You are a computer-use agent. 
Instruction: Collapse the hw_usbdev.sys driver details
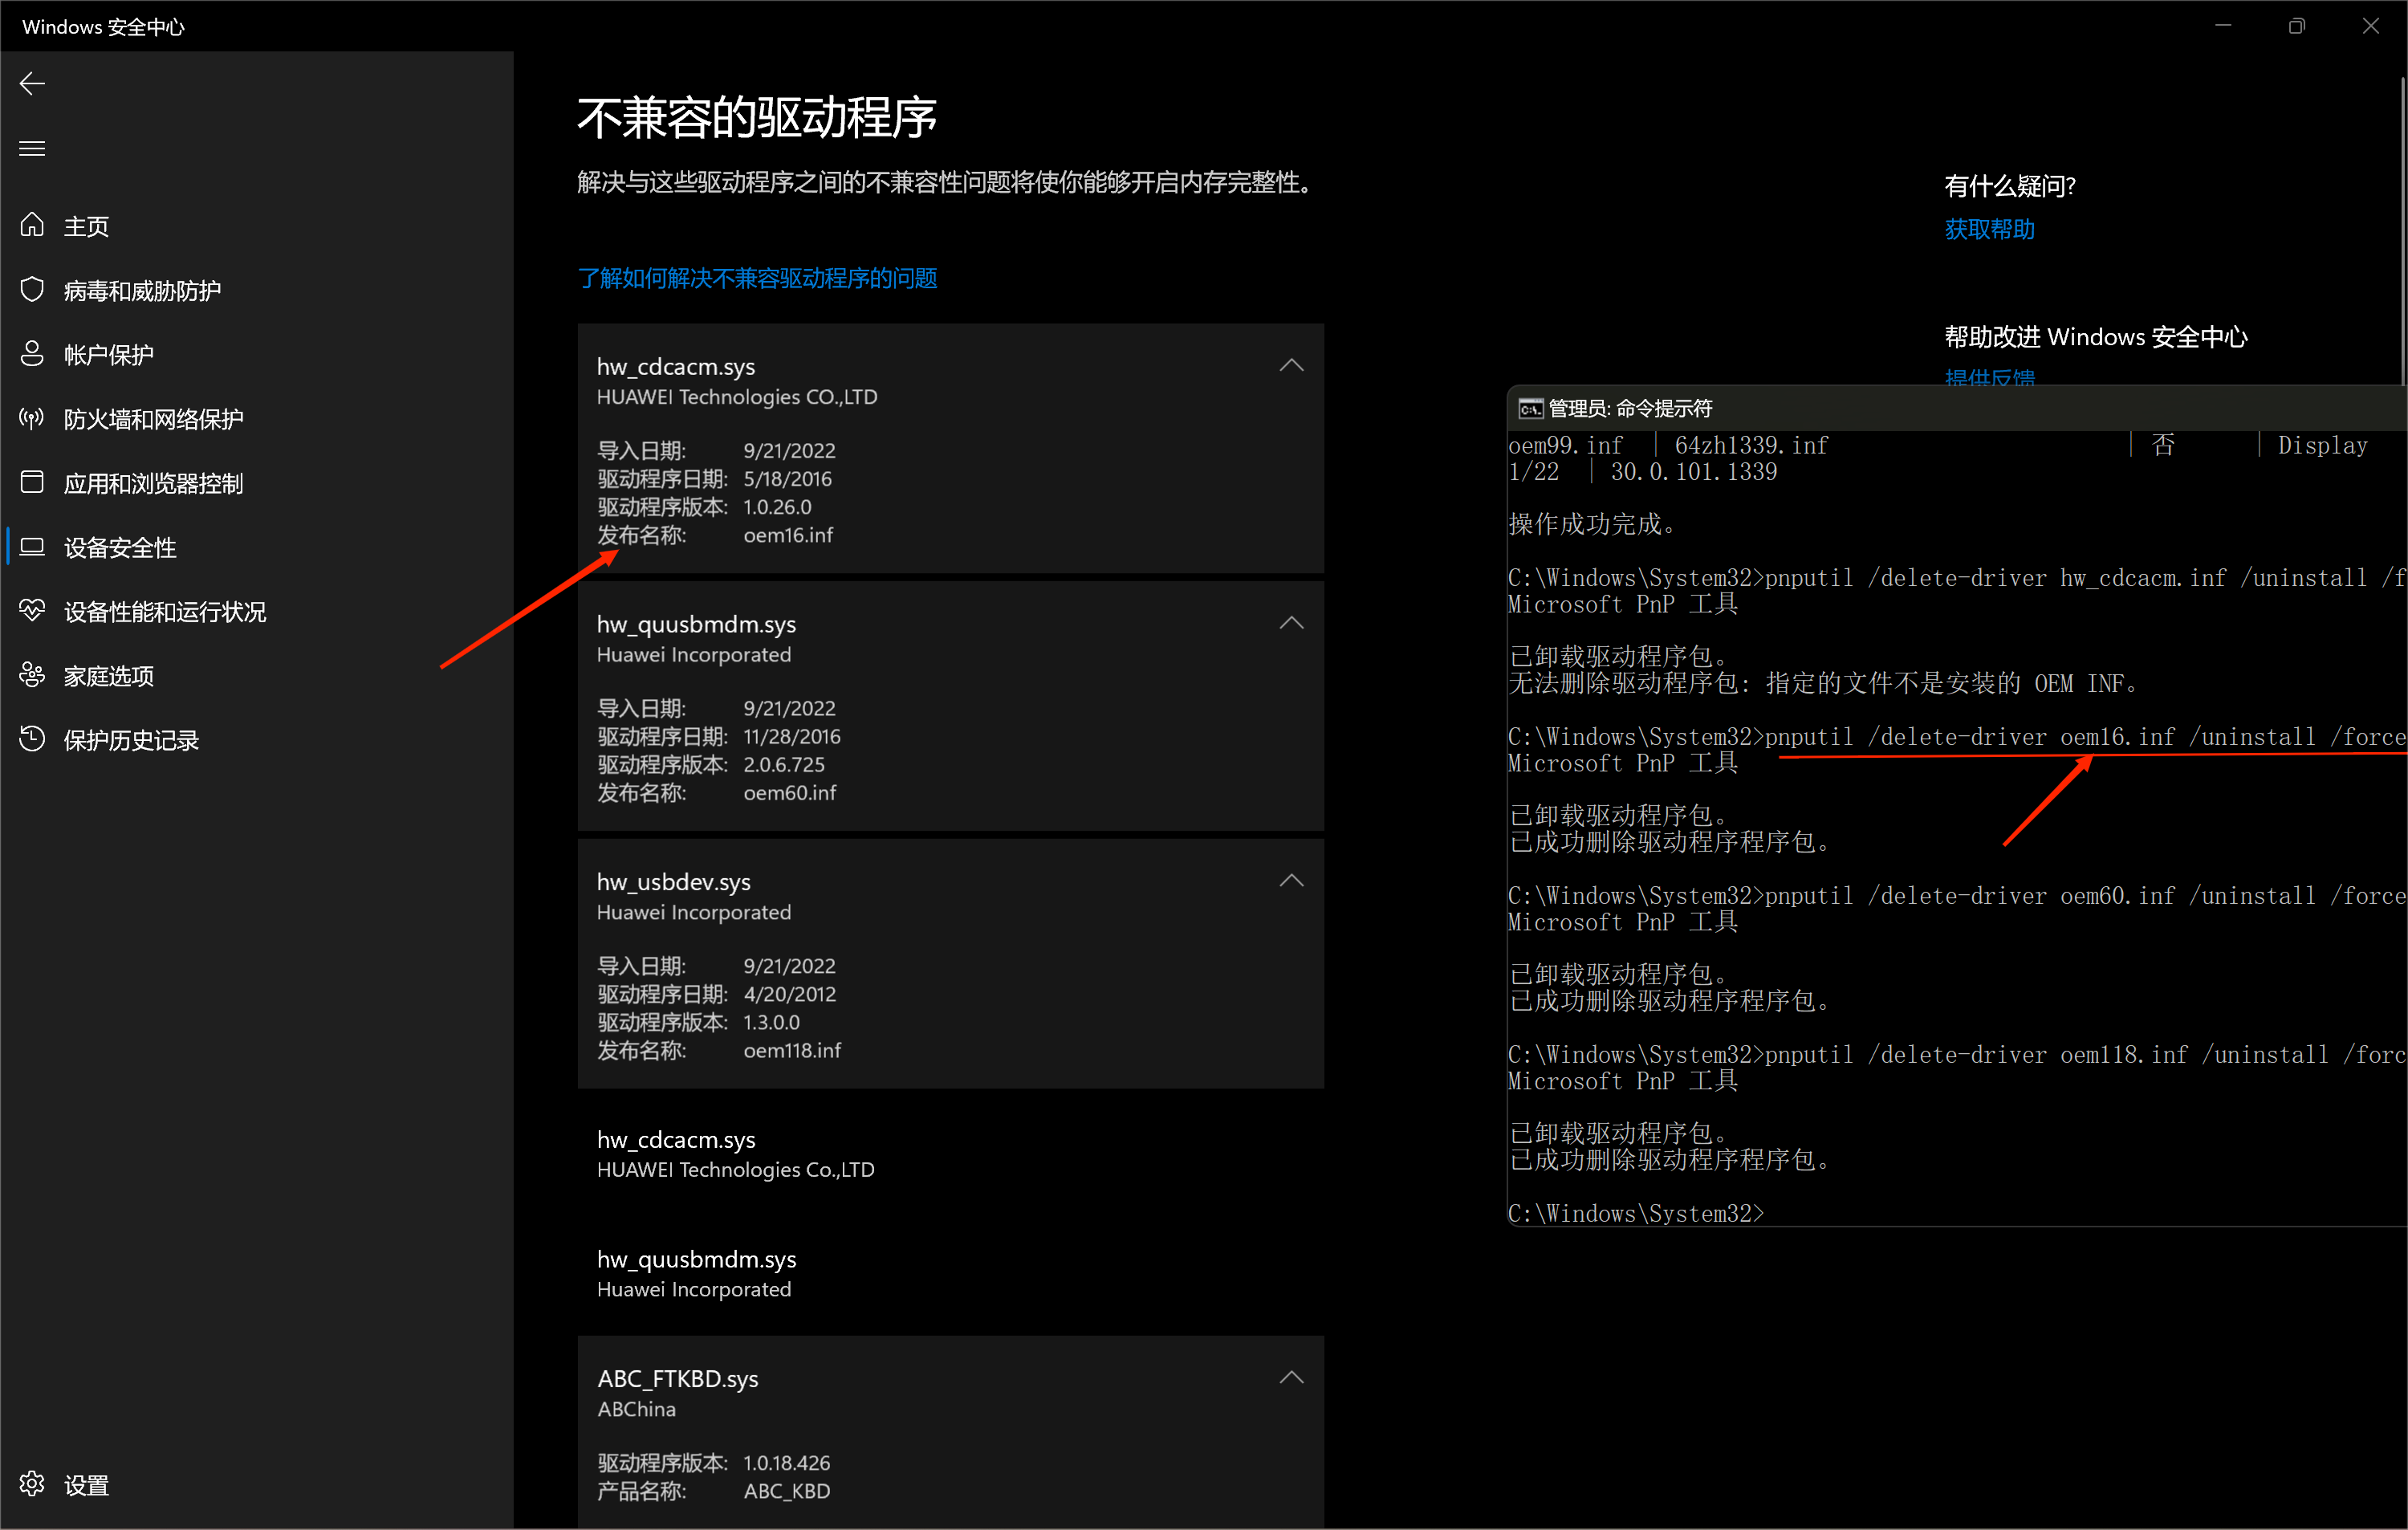pyautogui.click(x=1291, y=881)
